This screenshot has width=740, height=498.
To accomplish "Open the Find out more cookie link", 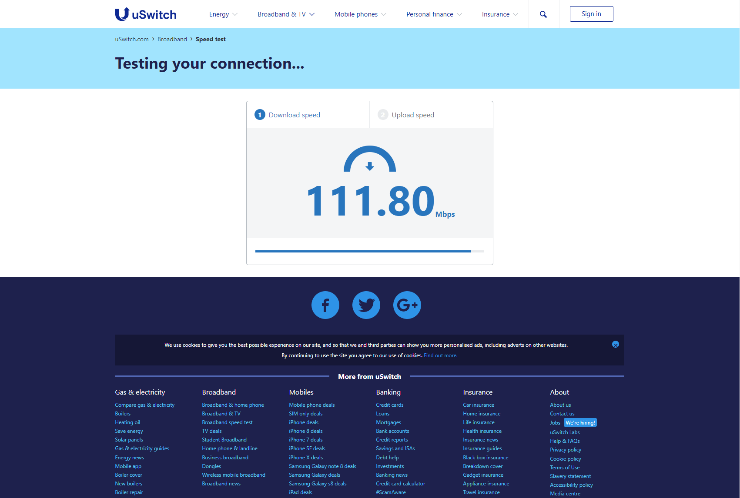I will pos(441,355).
